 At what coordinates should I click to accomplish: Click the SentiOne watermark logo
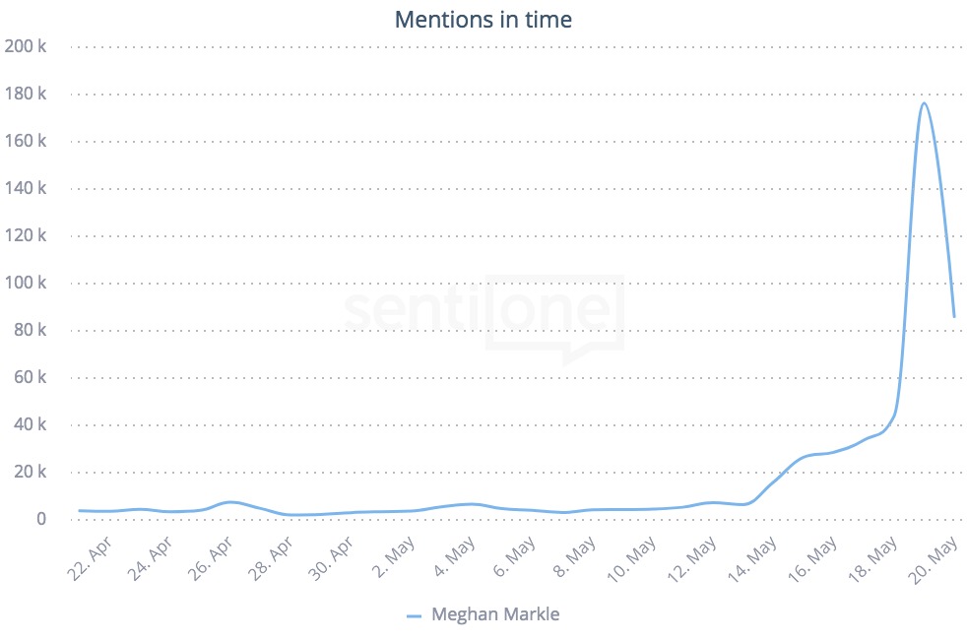pyautogui.click(x=483, y=312)
